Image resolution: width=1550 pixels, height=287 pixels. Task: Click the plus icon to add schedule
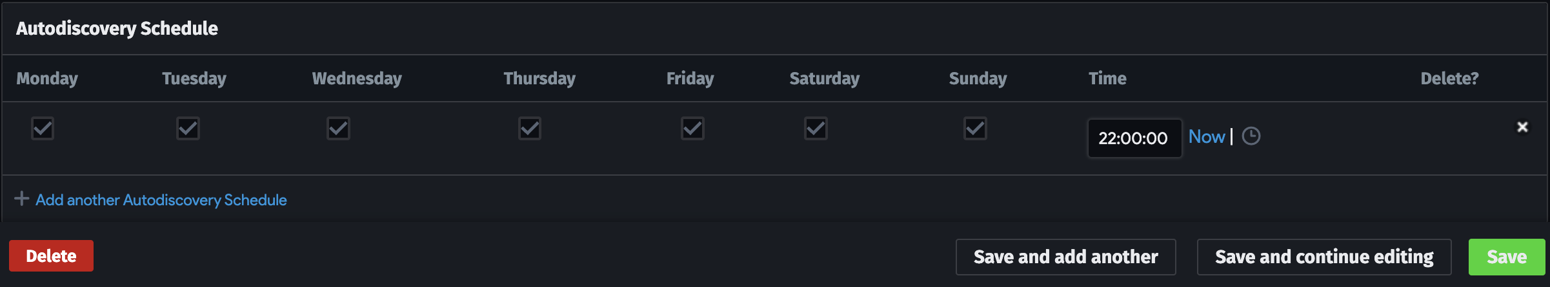coord(21,199)
